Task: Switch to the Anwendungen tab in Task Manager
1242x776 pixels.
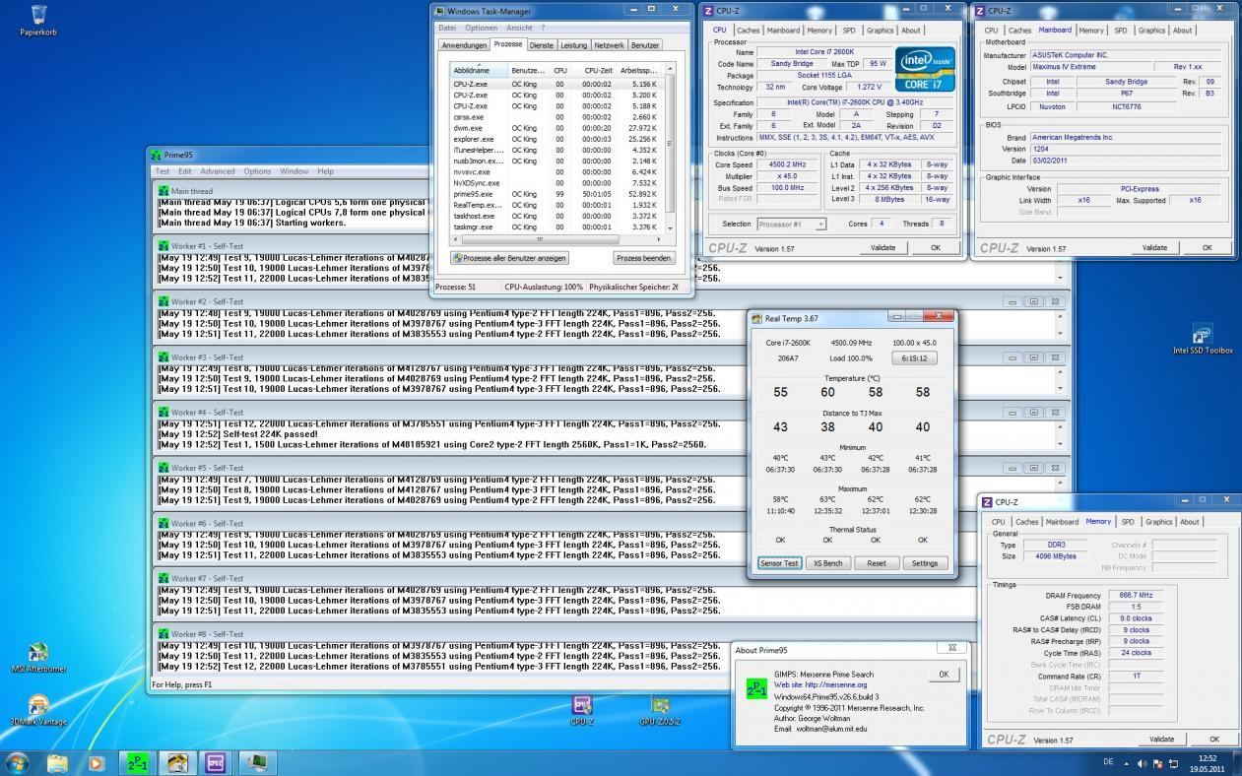Action: [x=464, y=45]
